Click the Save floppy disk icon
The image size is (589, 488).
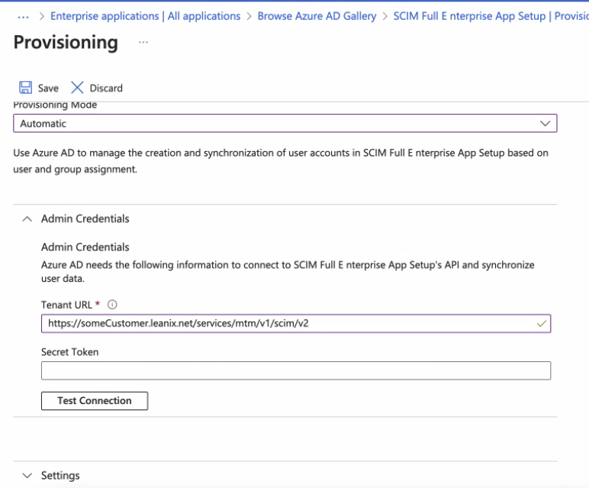26,88
